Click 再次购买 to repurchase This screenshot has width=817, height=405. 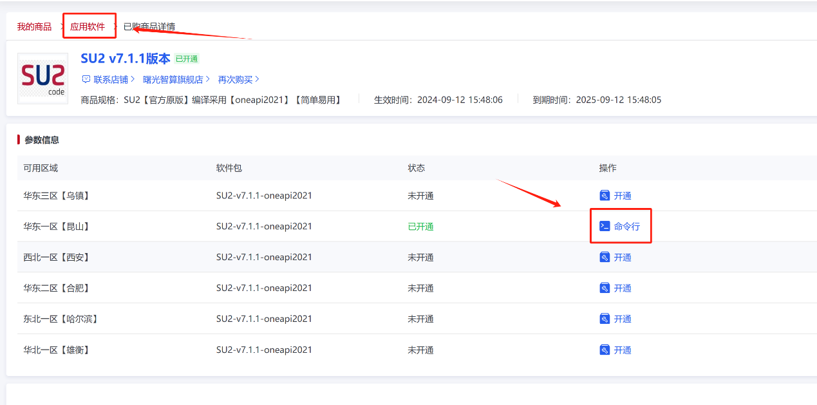coord(235,79)
